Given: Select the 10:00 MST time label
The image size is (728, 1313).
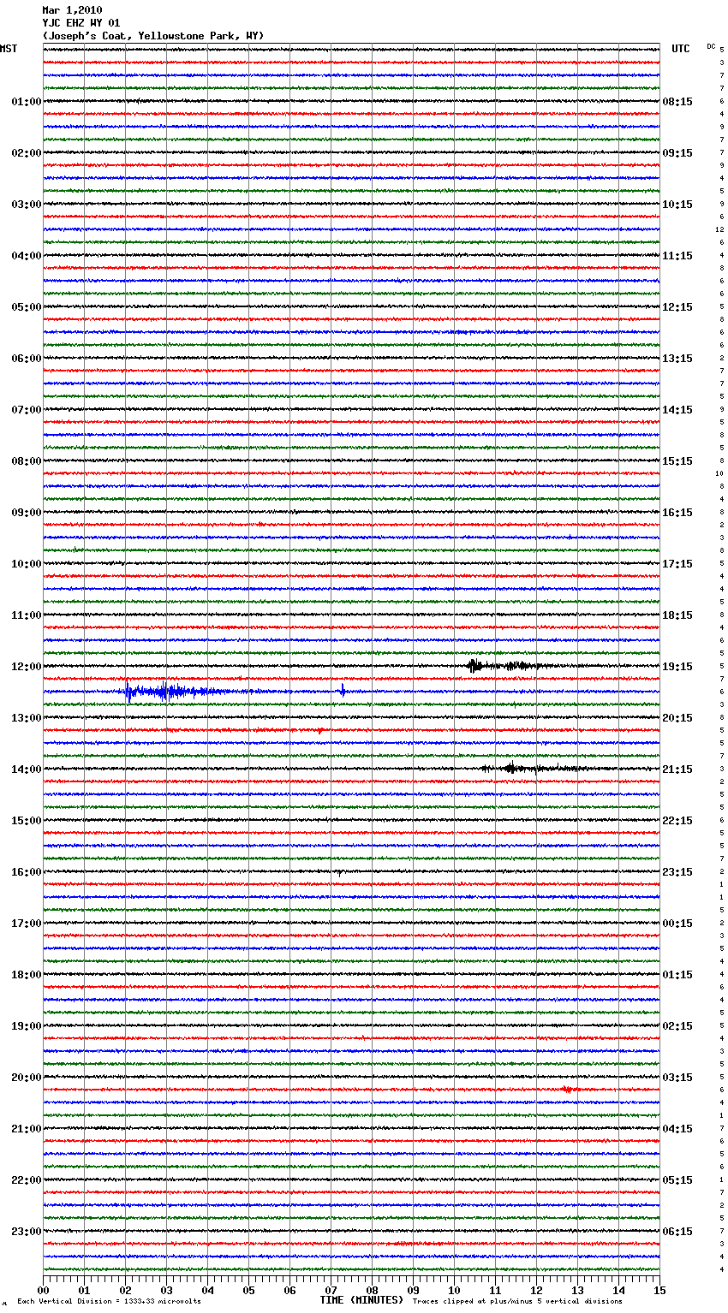Looking at the screenshot, I should [x=27, y=564].
